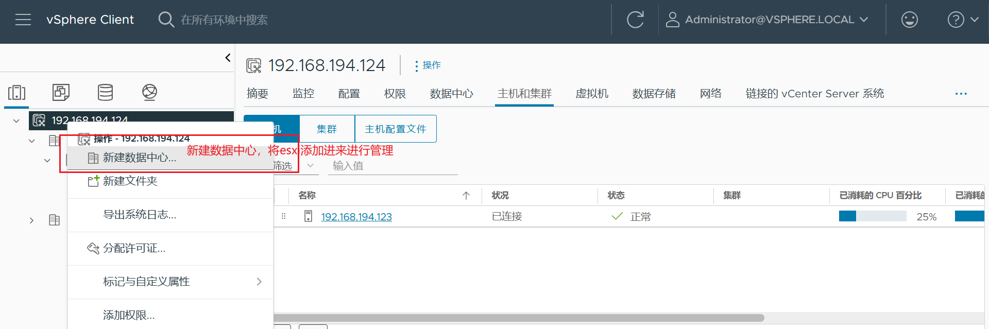Open the help question mark menu

coord(962,20)
